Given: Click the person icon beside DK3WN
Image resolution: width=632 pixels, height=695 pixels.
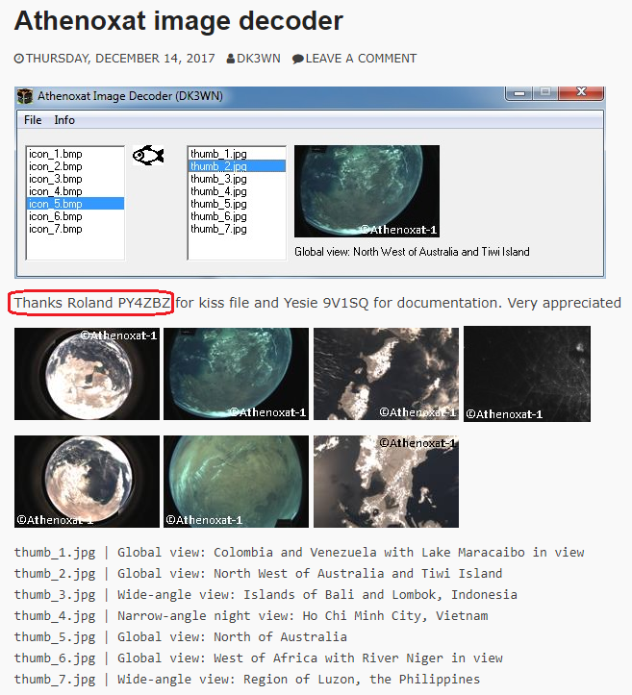Looking at the screenshot, I should pos(231,59).
